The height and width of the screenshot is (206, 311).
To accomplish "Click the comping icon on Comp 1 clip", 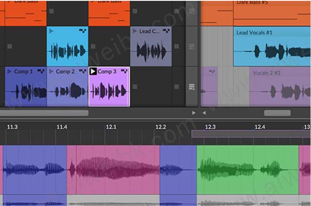I will click(x=41, y=71).
